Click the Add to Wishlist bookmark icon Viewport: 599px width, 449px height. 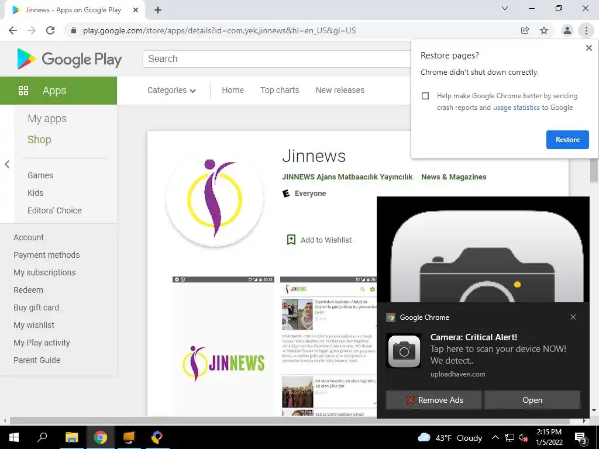coord(291,240)
